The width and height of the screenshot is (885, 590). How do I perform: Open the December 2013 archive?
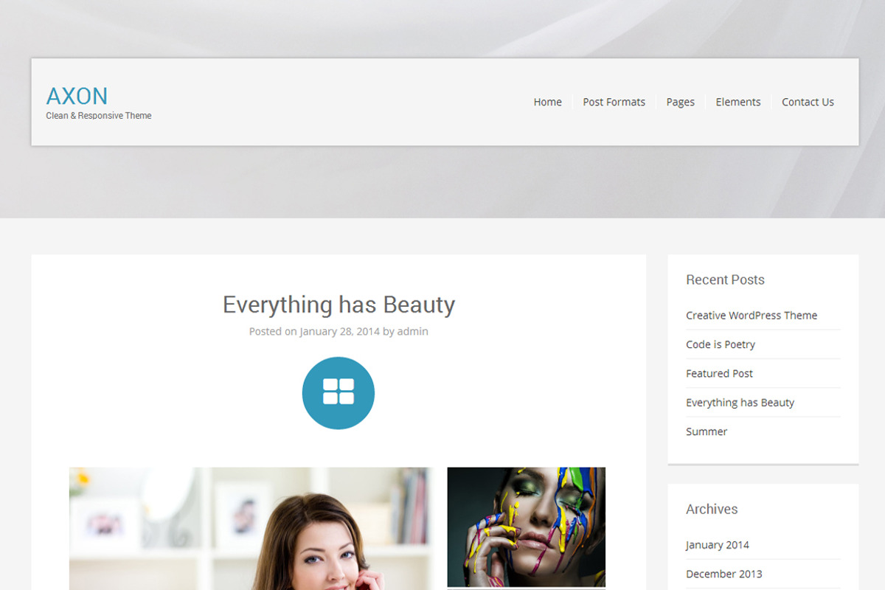tap(723, 573)
